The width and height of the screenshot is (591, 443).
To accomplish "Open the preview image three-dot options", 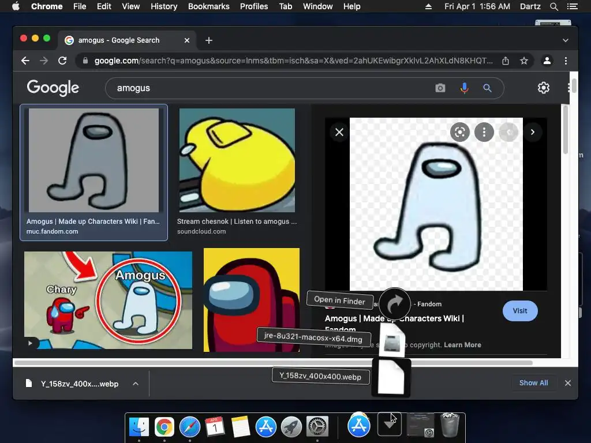I will tap(484, 132).
